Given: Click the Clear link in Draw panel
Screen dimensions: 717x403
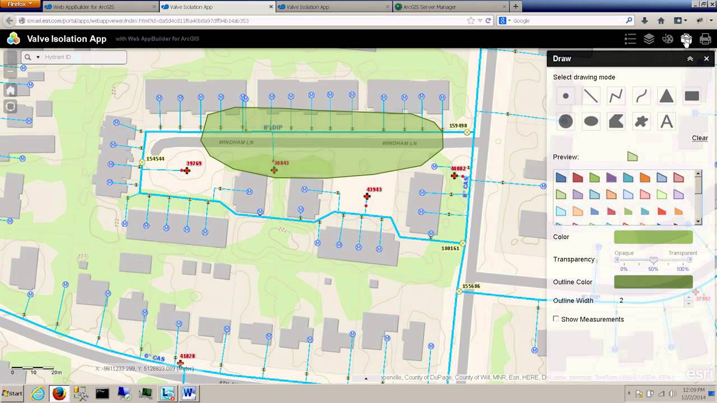Looking at the screenshot, I should 700,138.
